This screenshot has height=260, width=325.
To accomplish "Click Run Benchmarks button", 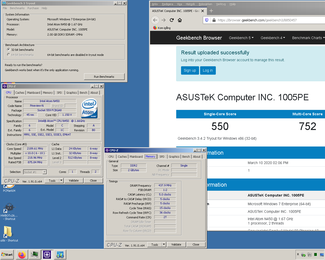I will coord(104,77).
